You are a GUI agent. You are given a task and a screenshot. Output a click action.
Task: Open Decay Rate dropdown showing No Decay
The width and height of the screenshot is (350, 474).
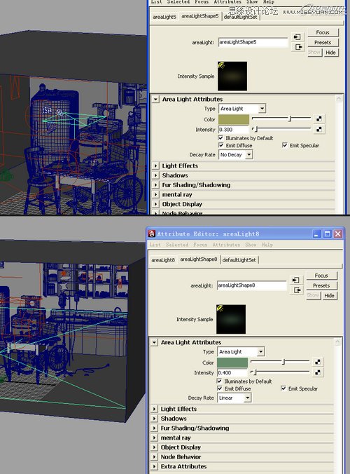tap(236, 155)
